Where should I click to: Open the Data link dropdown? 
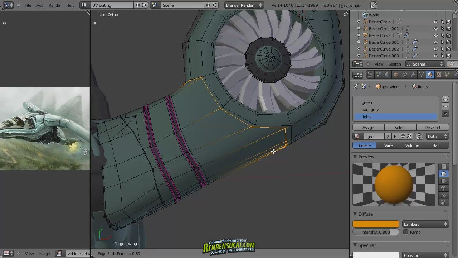(437, 136)
